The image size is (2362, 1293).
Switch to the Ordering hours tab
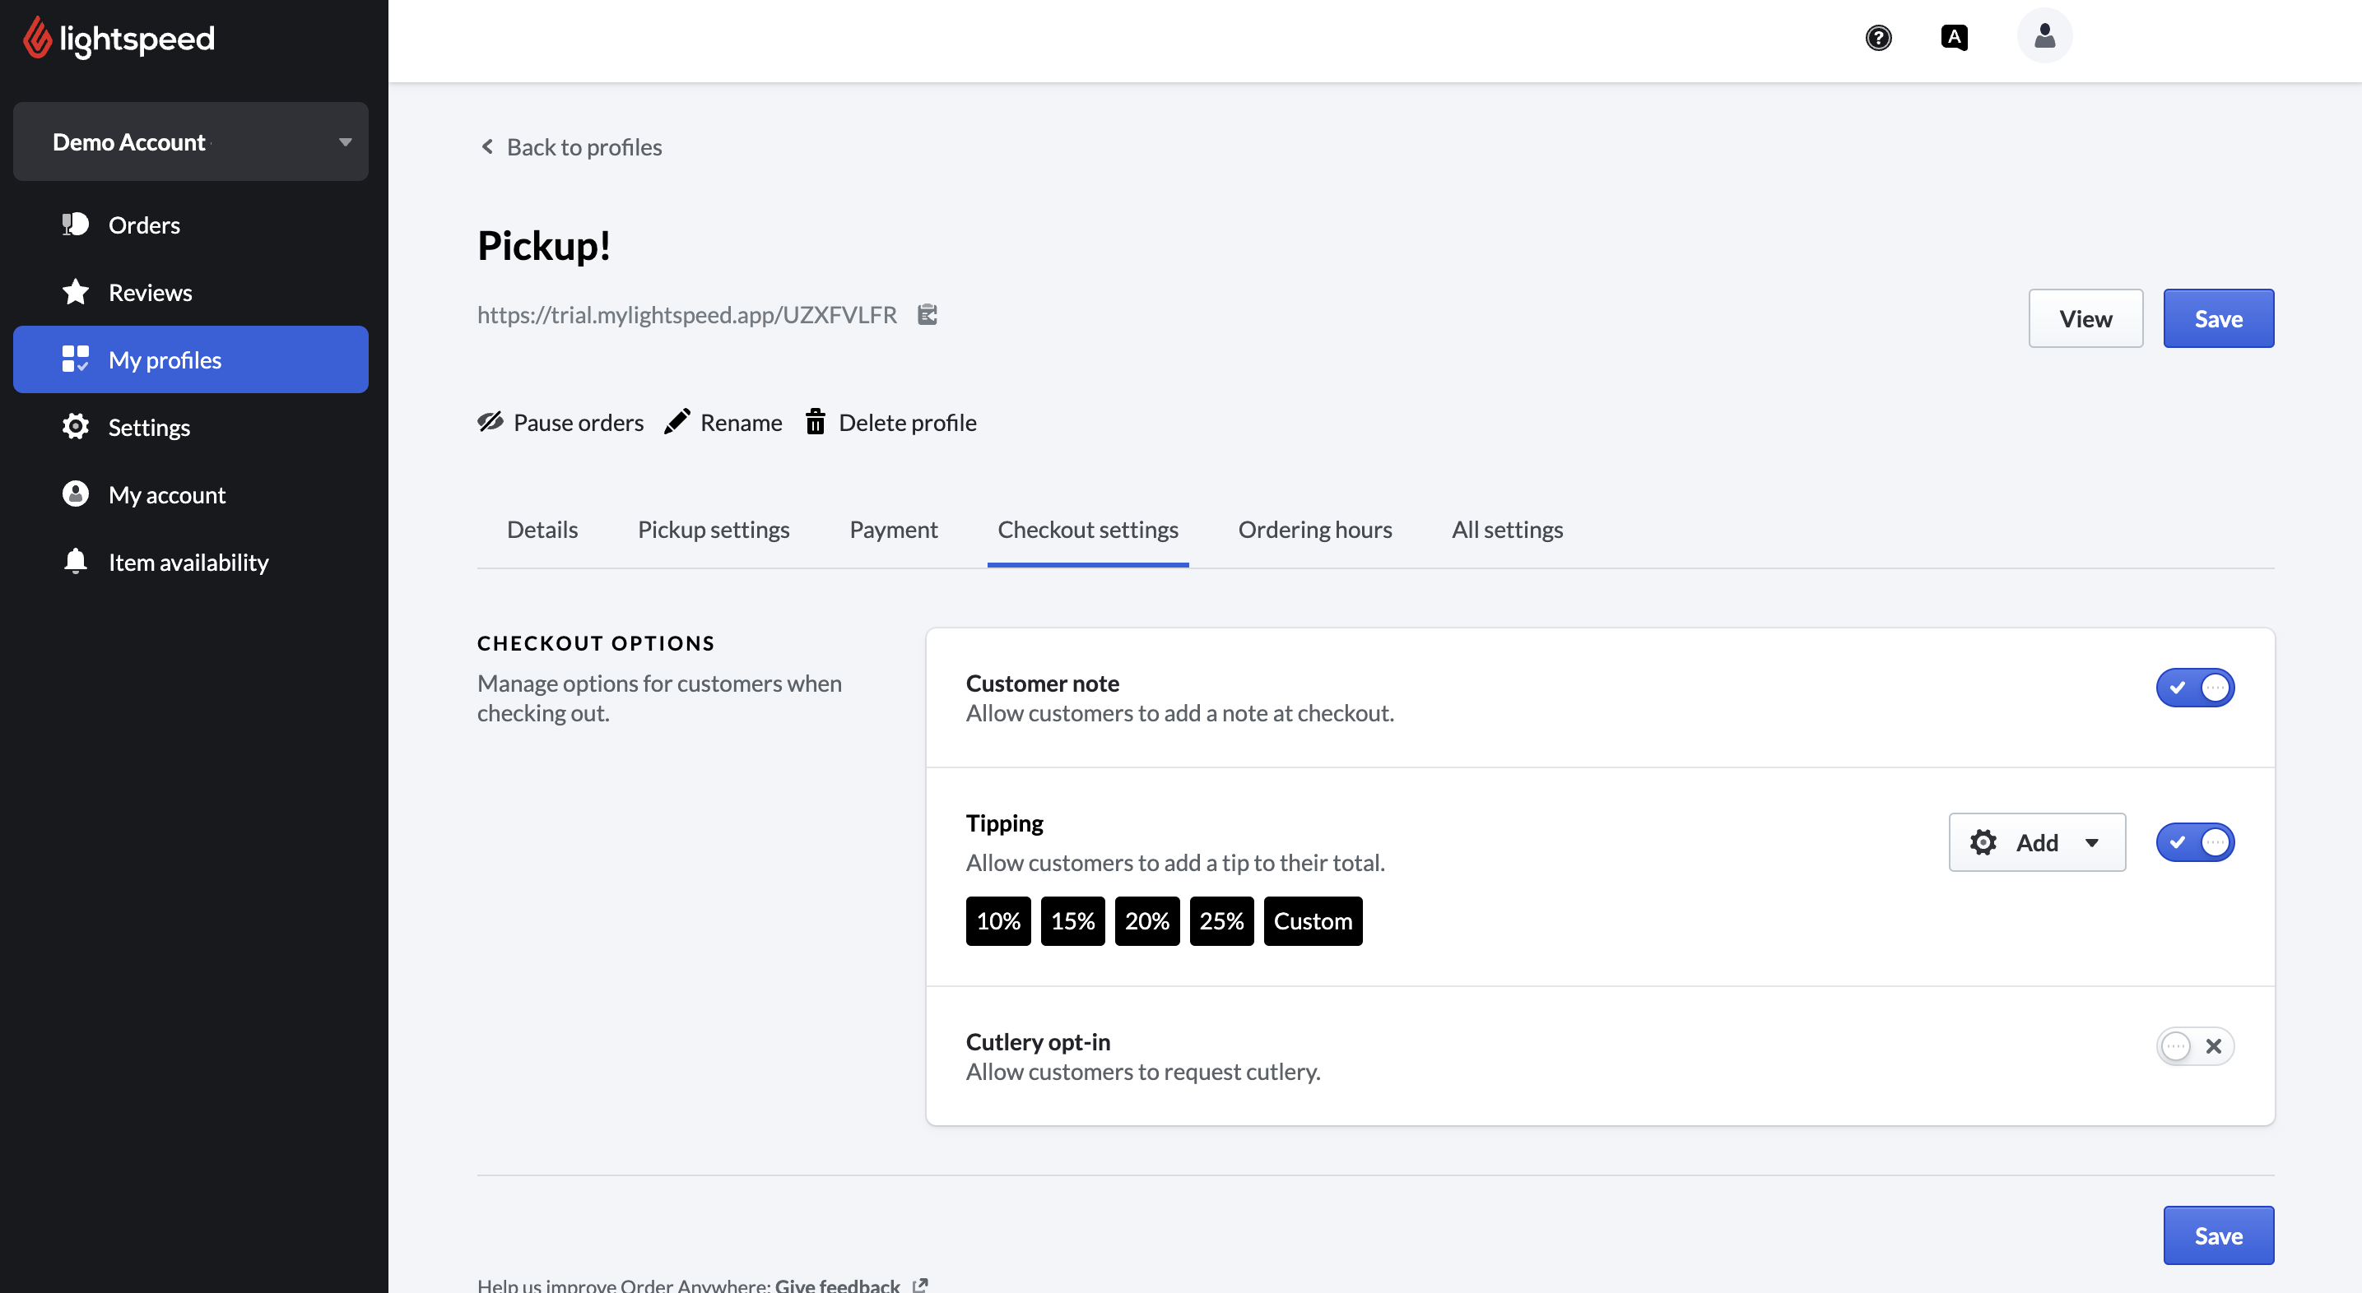[x=1315, y=529]
